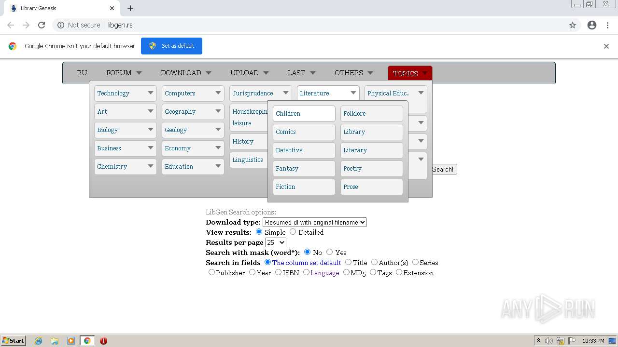Open the red Opera icon in taskbar

(103, 341)
